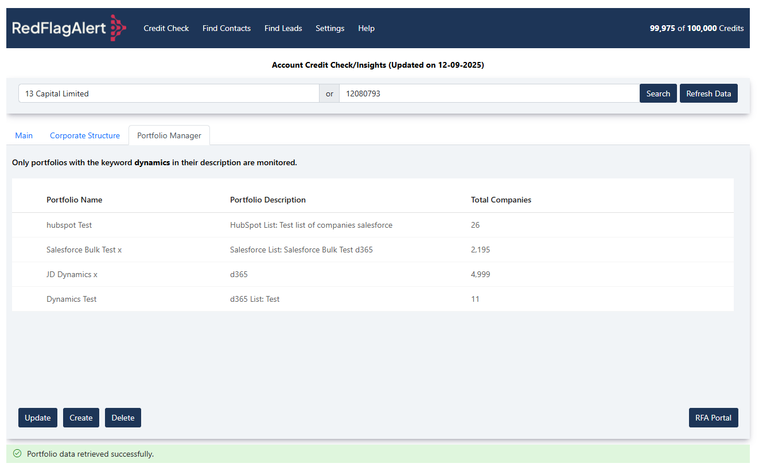This screenshot has height=467, width=759.
Task: Focus the company number field 12080793
Action: click(x=489, y=94)
